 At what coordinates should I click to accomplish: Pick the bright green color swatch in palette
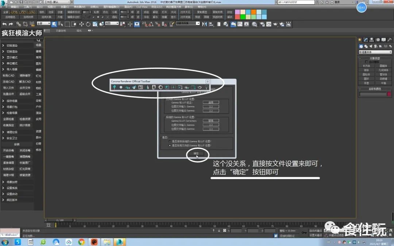[x=243, y=17]
